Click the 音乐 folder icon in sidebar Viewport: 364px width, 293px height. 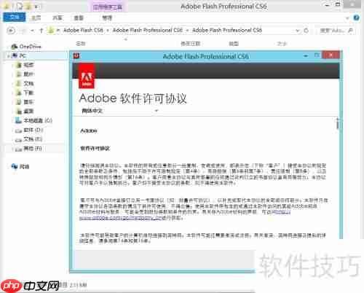tap(18, 102)
